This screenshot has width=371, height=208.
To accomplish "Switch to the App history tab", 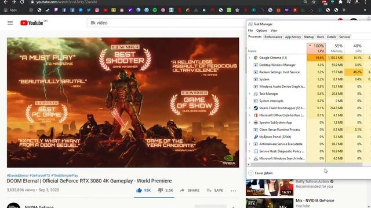I will [x=293, y=37].
